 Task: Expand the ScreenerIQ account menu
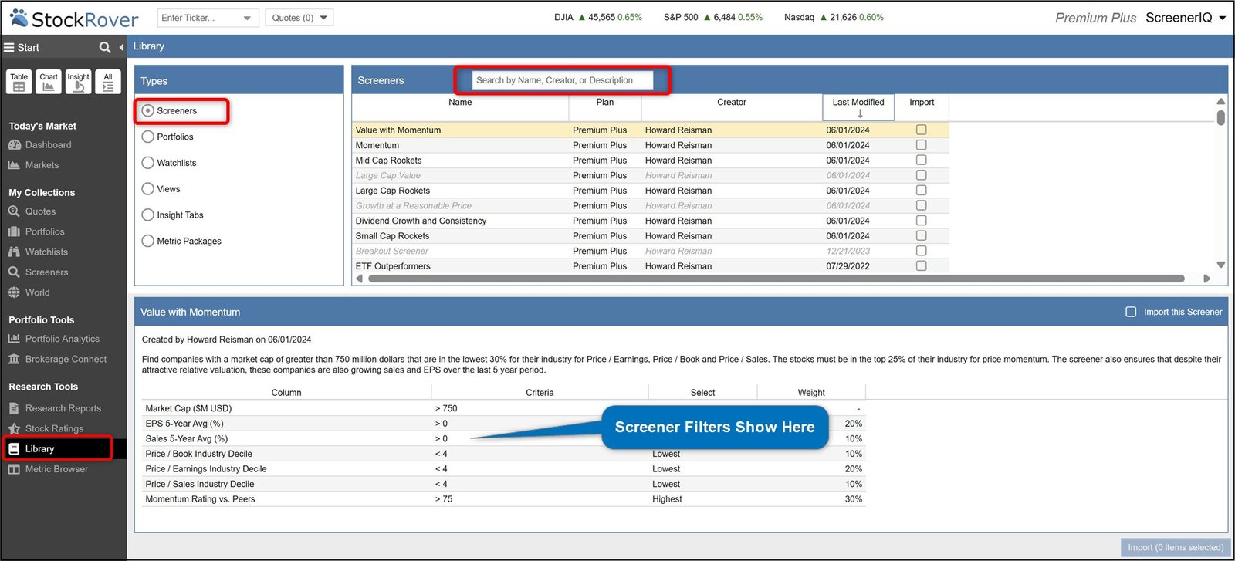coord(1222,18)
